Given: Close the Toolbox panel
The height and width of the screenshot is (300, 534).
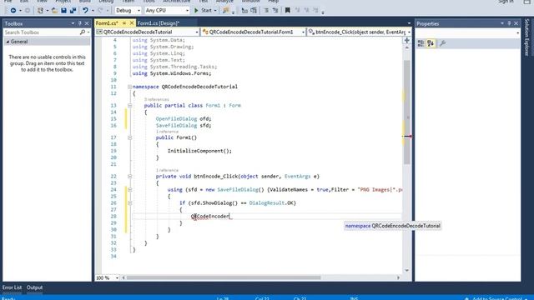Looking at the screenshot, I should click(87, 23).
